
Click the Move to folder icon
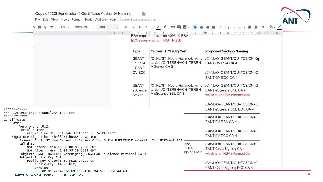[144, 14]
